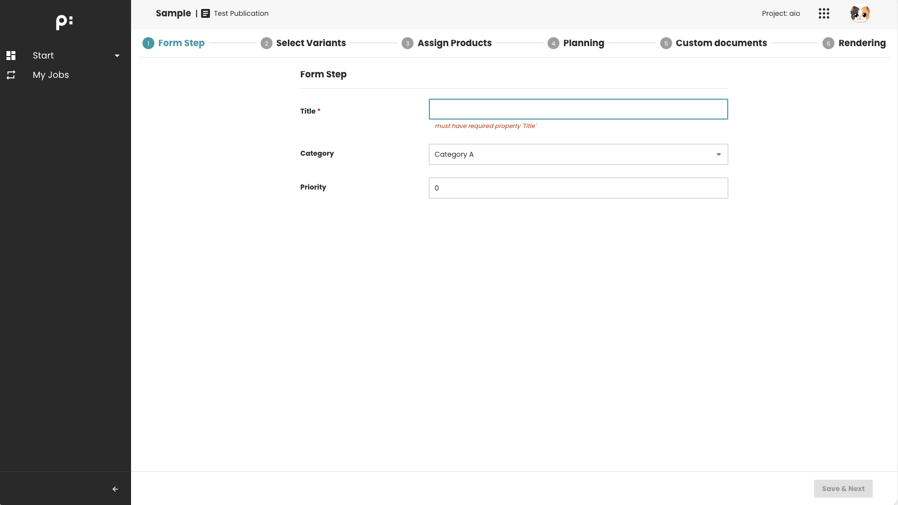Go to the Assign Products step
The height and width of the screenshot is (505, 898).
click(x=454, y=43)
